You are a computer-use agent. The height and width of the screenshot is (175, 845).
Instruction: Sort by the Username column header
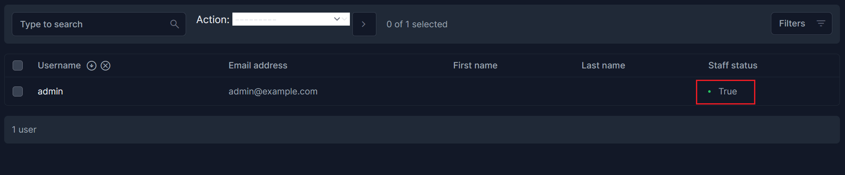pos(59,65)
